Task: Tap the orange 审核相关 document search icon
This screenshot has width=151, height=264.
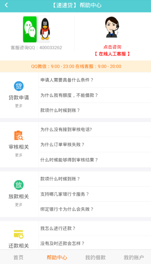Action: pyautogui.click(x=19, y=135)
